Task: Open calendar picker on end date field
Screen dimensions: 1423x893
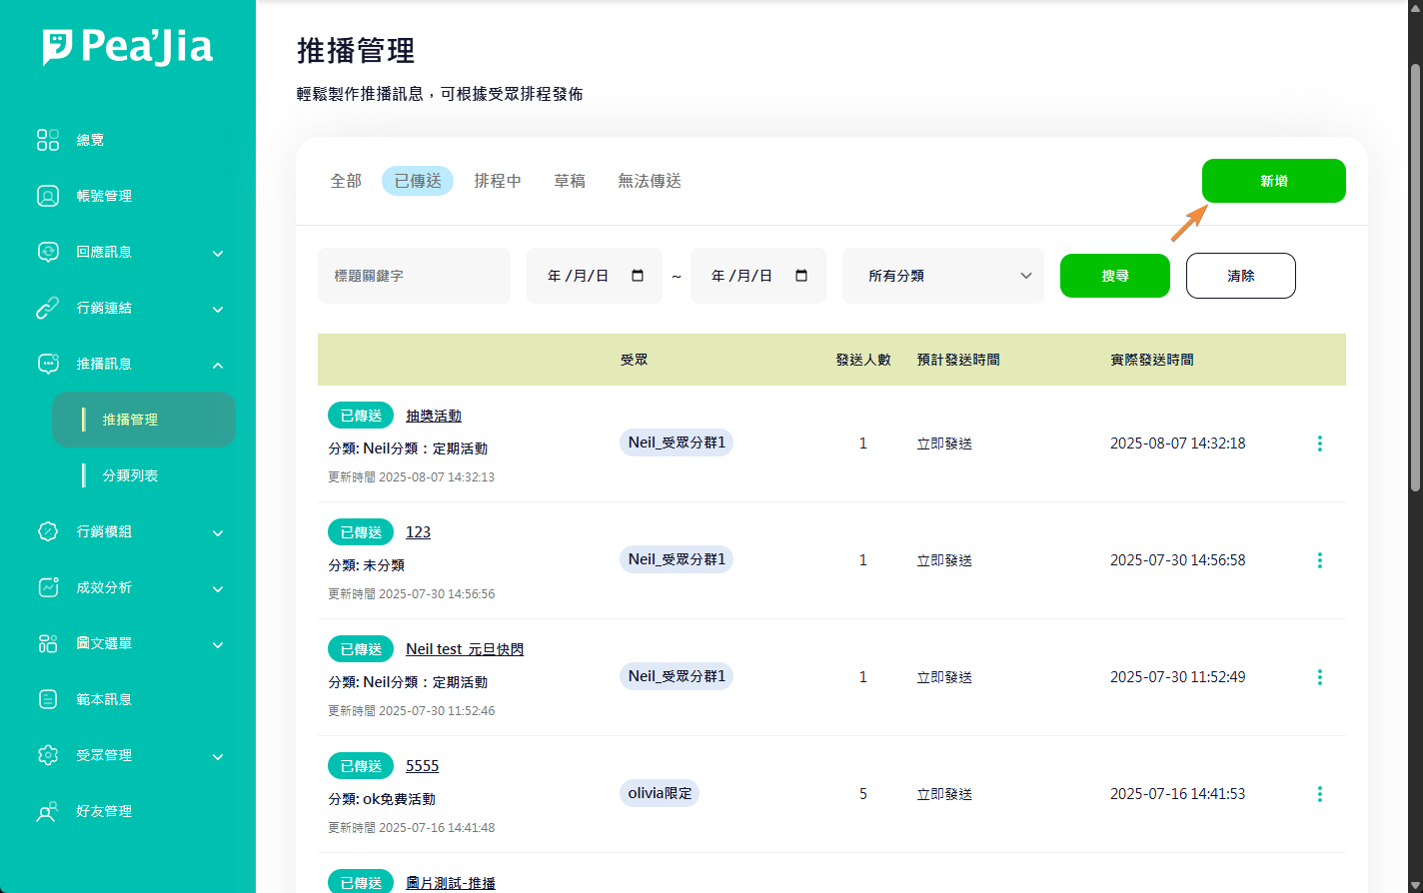Action: click(801, 276)
